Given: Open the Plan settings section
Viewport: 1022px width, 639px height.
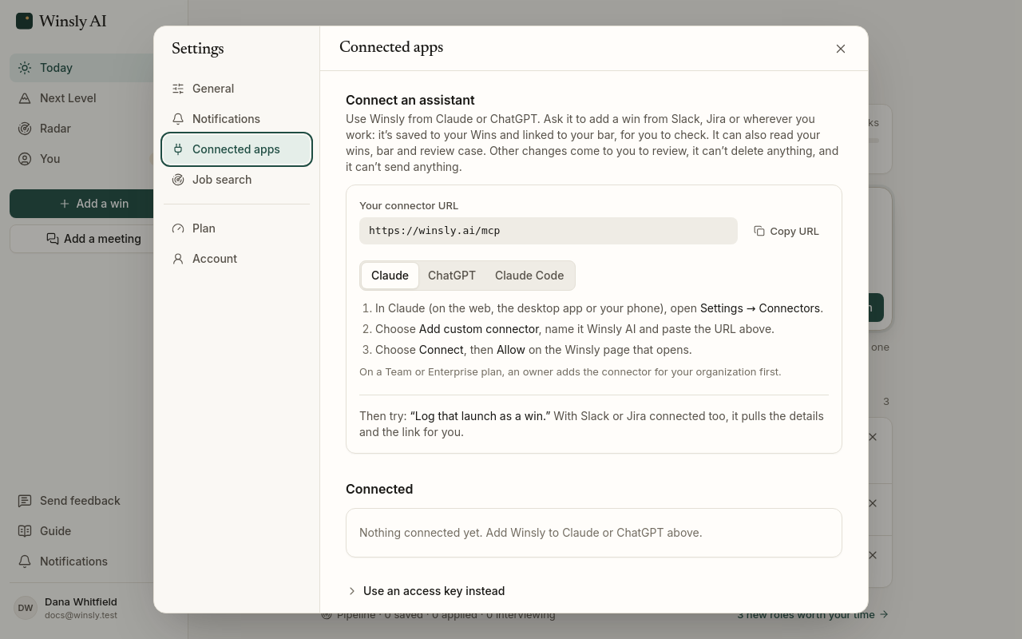Looking at the screenshot, I should [236, 228].
